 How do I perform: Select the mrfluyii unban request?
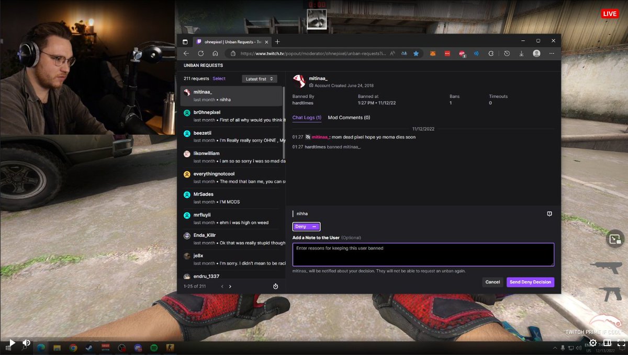231,219
